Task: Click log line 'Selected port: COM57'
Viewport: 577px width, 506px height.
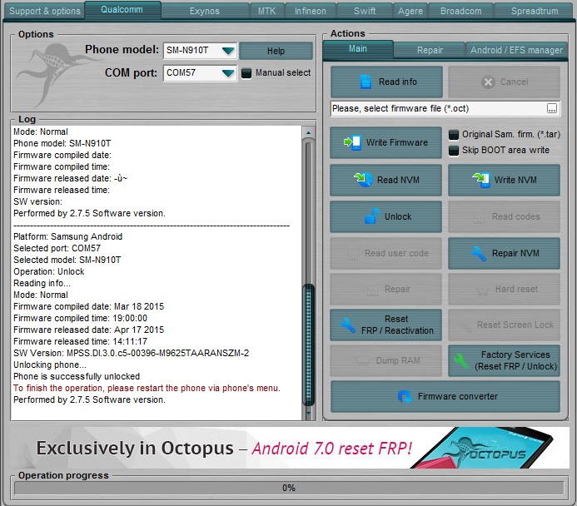Action: [57, 248]
